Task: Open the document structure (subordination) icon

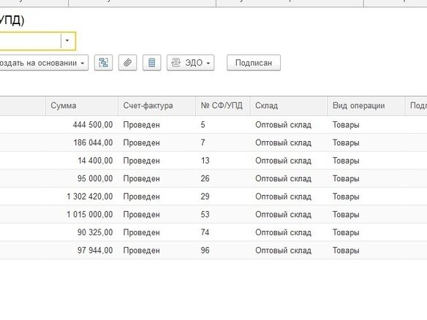Action: pos(104,63)
